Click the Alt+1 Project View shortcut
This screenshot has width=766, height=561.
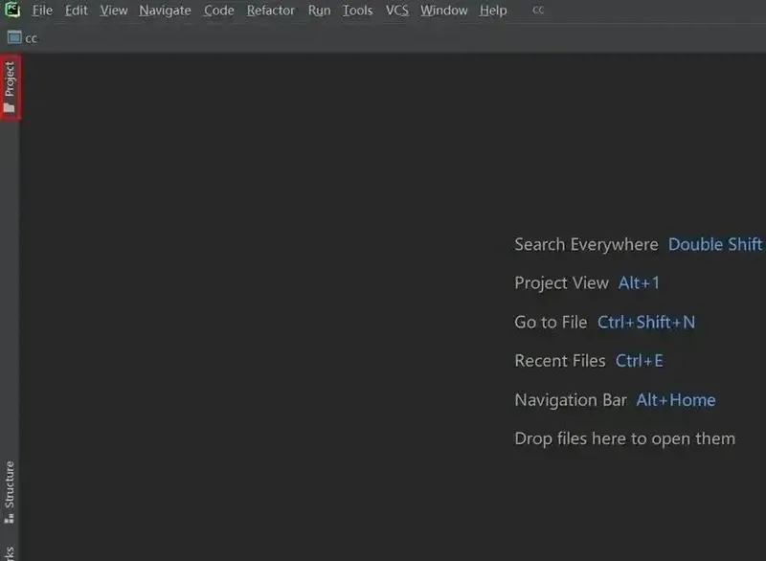coord(639,283)
